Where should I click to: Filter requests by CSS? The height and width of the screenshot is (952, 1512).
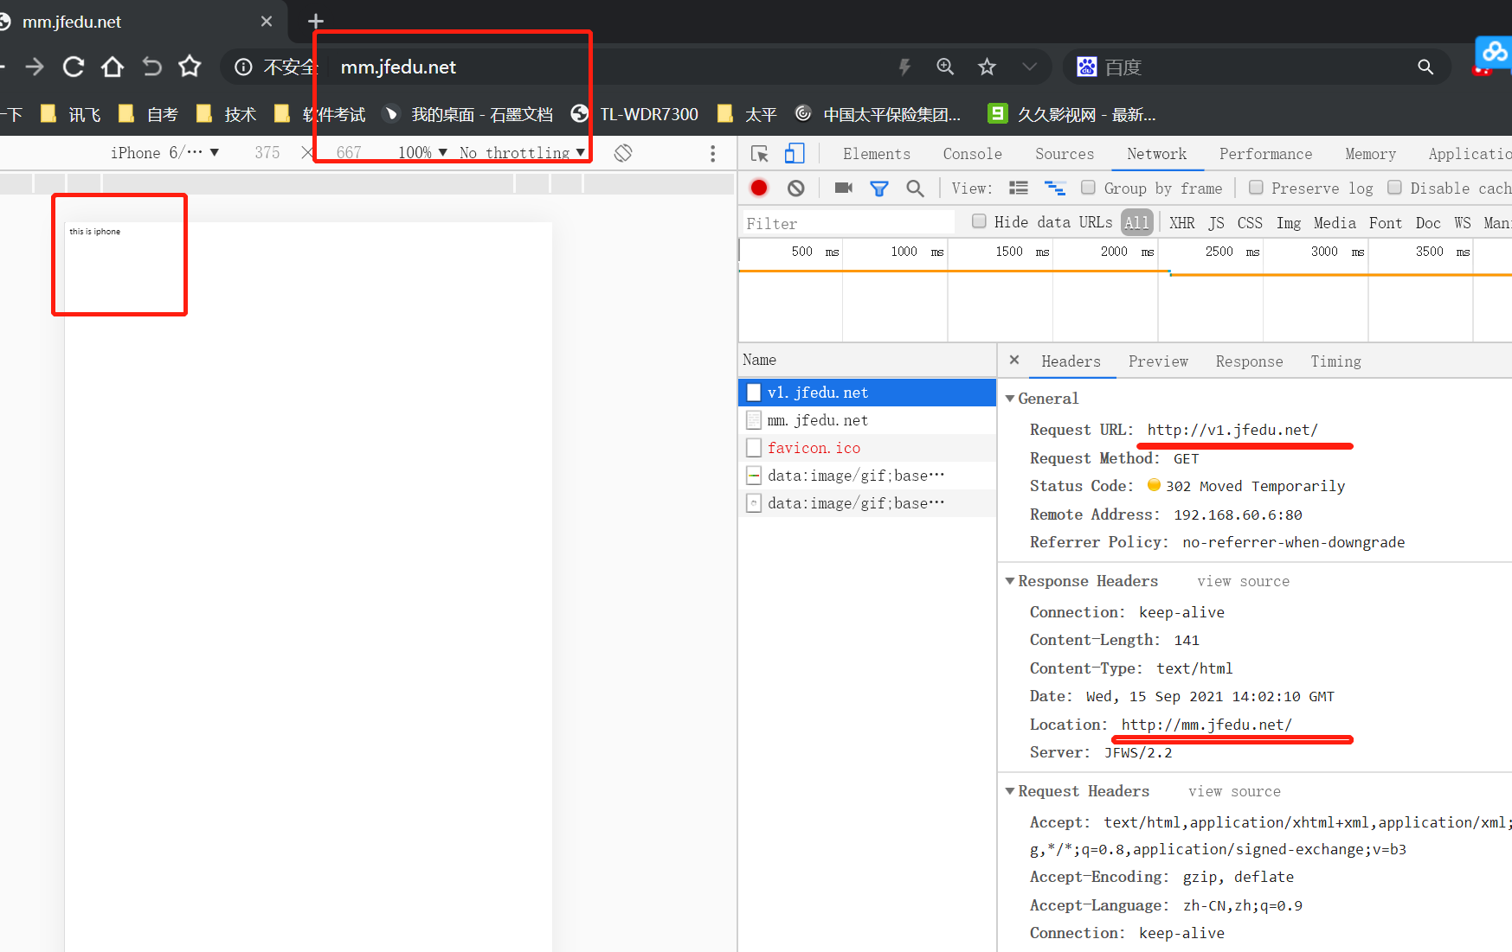(1250, 223)
